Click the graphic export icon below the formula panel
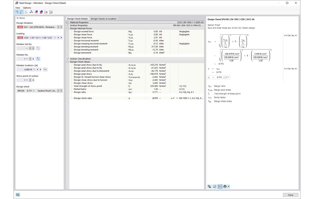Image resolution: width=314 pixels, height=199 pixels. pos(209,186)
